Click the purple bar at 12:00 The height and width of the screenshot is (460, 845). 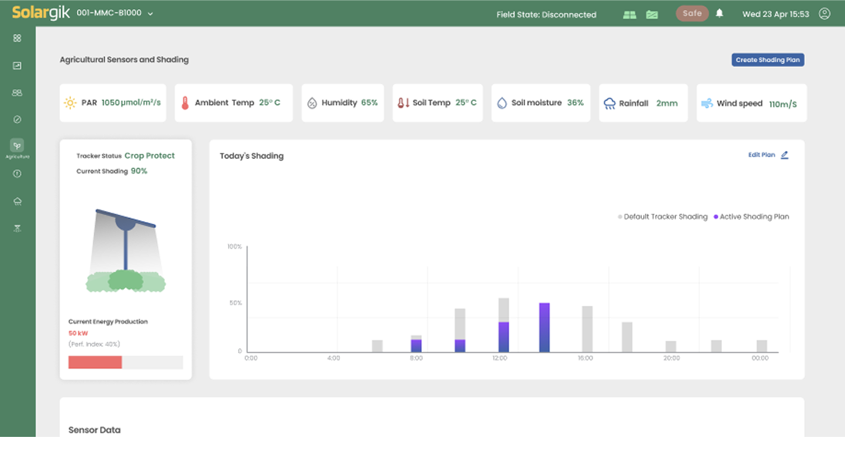503,337
